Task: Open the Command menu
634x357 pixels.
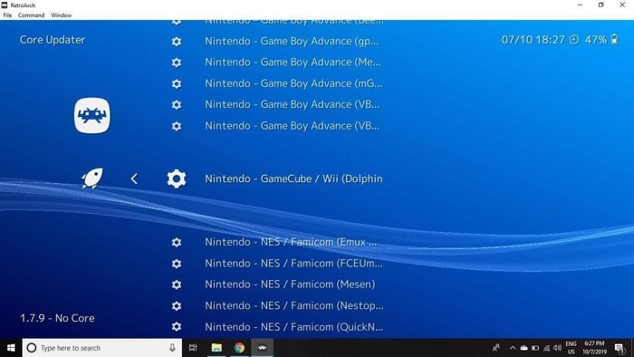Action: tap(31, 15)
